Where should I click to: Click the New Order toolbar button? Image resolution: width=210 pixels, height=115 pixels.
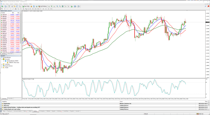click(x=26, y=6)
